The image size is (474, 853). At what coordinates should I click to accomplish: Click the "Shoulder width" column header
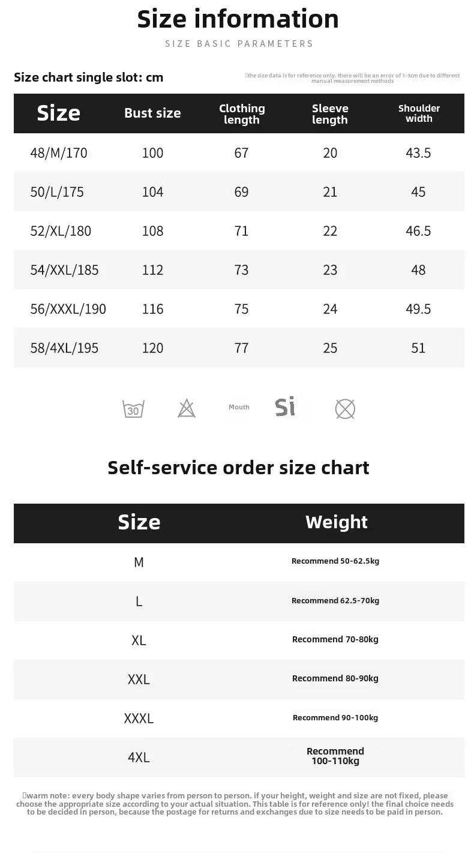tap(419, 113)
